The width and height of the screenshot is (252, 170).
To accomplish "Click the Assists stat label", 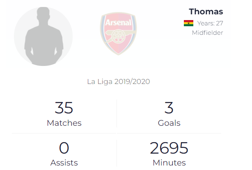I will pos(64,163).
